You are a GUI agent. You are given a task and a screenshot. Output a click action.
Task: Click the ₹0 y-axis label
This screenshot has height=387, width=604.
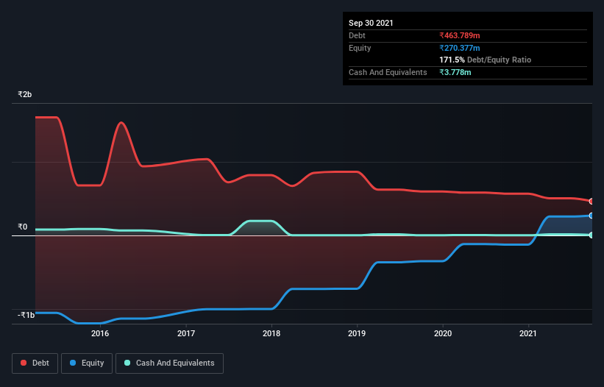pyautogui.click(x=23, y=227)
